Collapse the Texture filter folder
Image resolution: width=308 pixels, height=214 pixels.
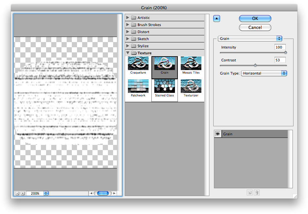tap(128, 53)
